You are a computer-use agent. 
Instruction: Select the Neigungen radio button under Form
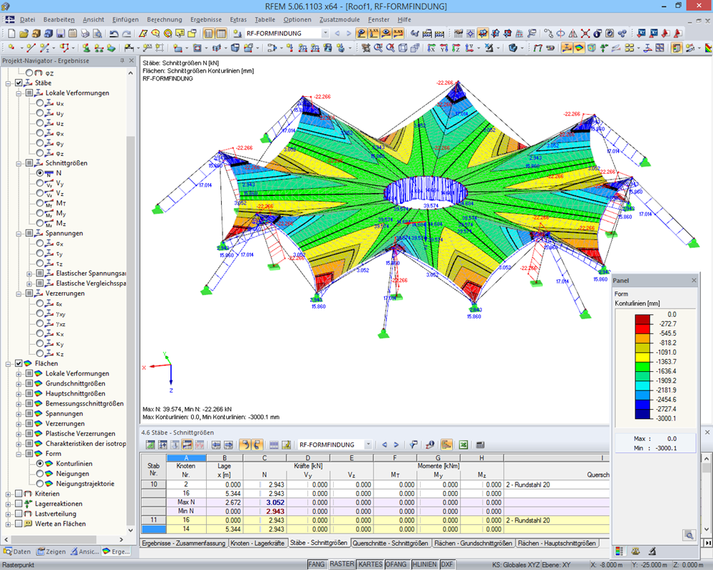click(41, 473)
